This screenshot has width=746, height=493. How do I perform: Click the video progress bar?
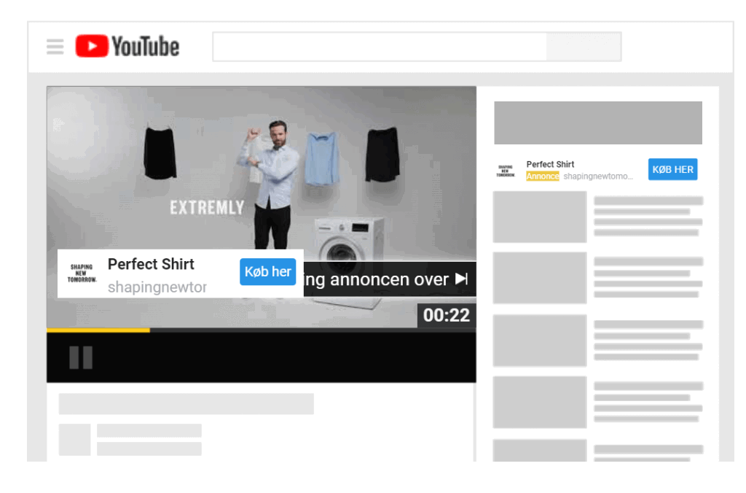pyautogui.click(x=261, y=330)
